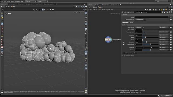Toggle the small icon at the end of Width row

[x=171, y=40]
